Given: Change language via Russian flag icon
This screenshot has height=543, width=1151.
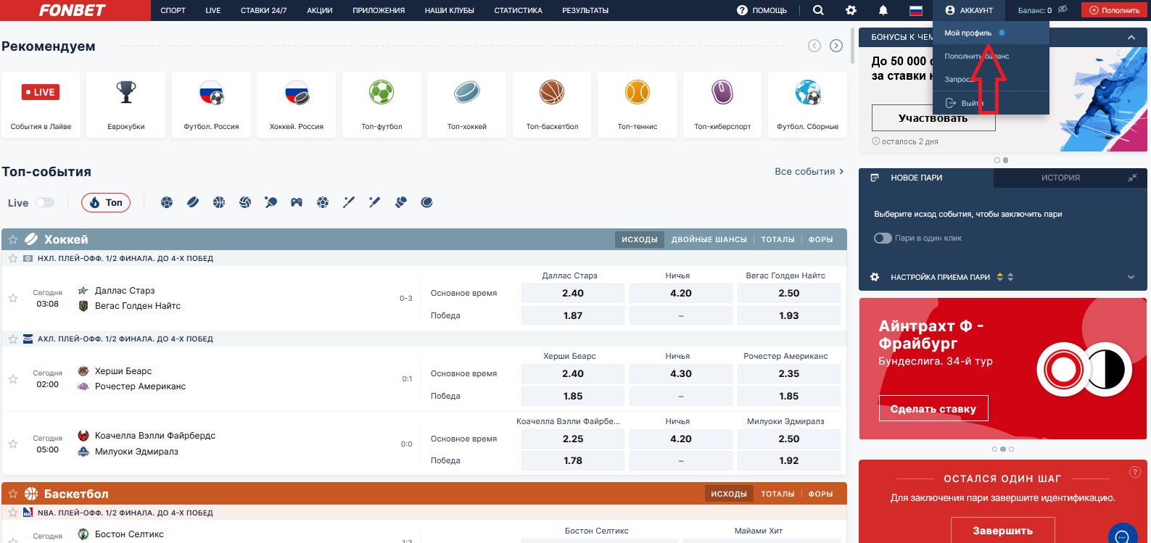Looking at the screenshot, I should [x=915, y=10].
